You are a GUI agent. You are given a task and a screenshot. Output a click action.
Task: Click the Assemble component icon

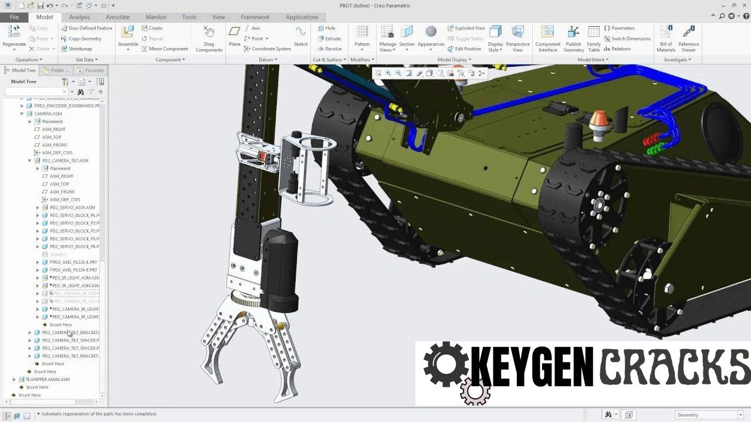pyautogui.click(x=128, y=32)
